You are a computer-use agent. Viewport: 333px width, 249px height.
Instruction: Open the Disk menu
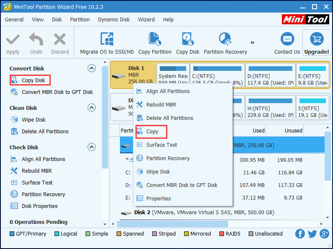(57, 20)
